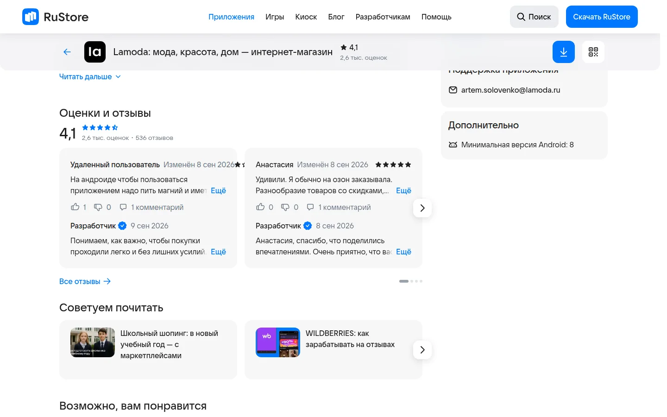The height and width of the screenshot is (417, 667).
Task: Click the star rating next to 4,1 score
Action: coord(100,127)
